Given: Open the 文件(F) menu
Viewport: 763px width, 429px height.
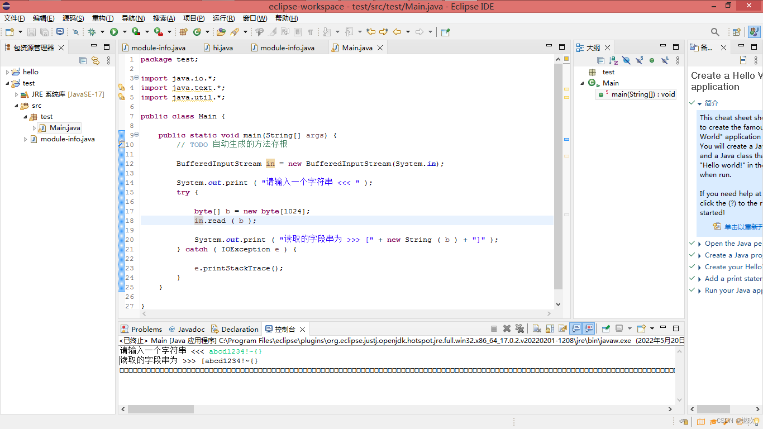Looking at the screenshot, I should click(x=15, y=18).
